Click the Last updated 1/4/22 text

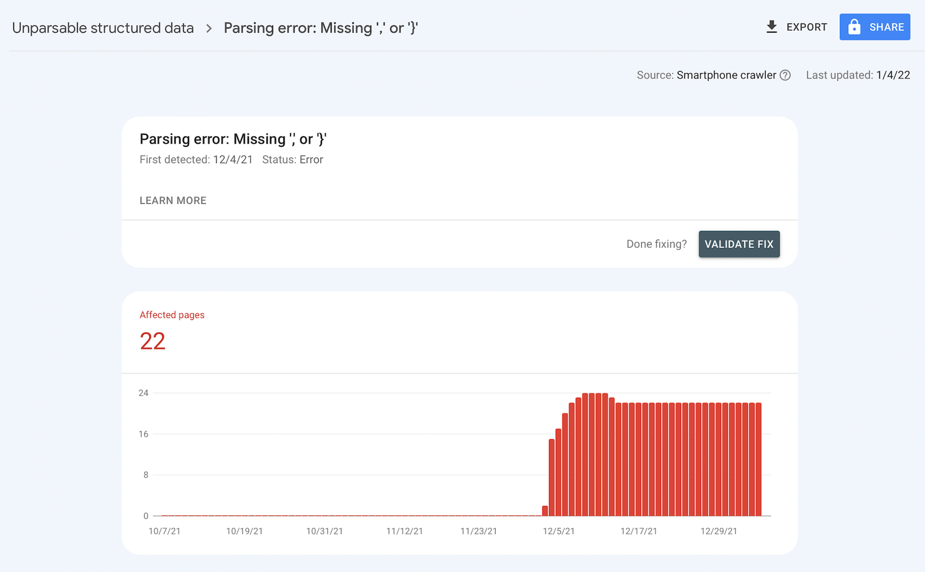858,75
